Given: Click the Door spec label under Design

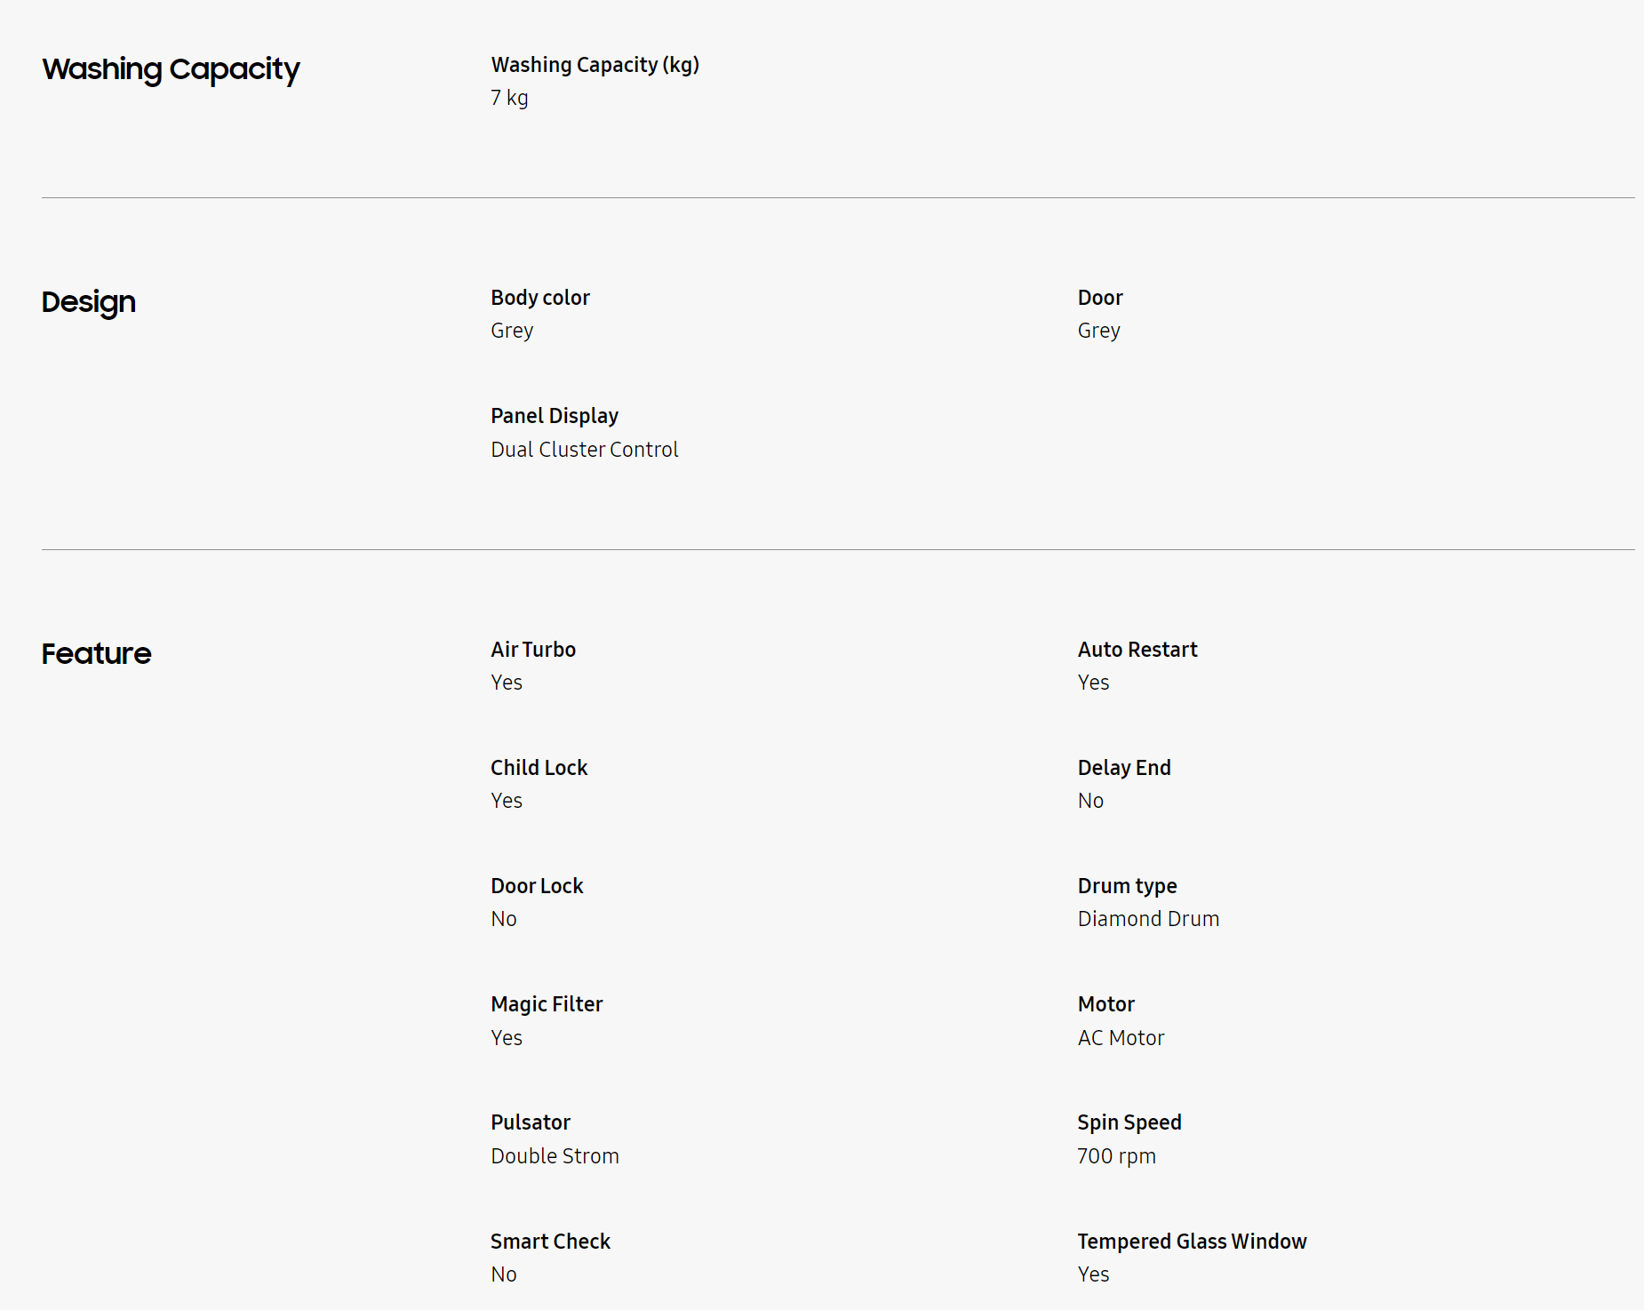Looking at the screenshot, I should tap(1100, 298).
